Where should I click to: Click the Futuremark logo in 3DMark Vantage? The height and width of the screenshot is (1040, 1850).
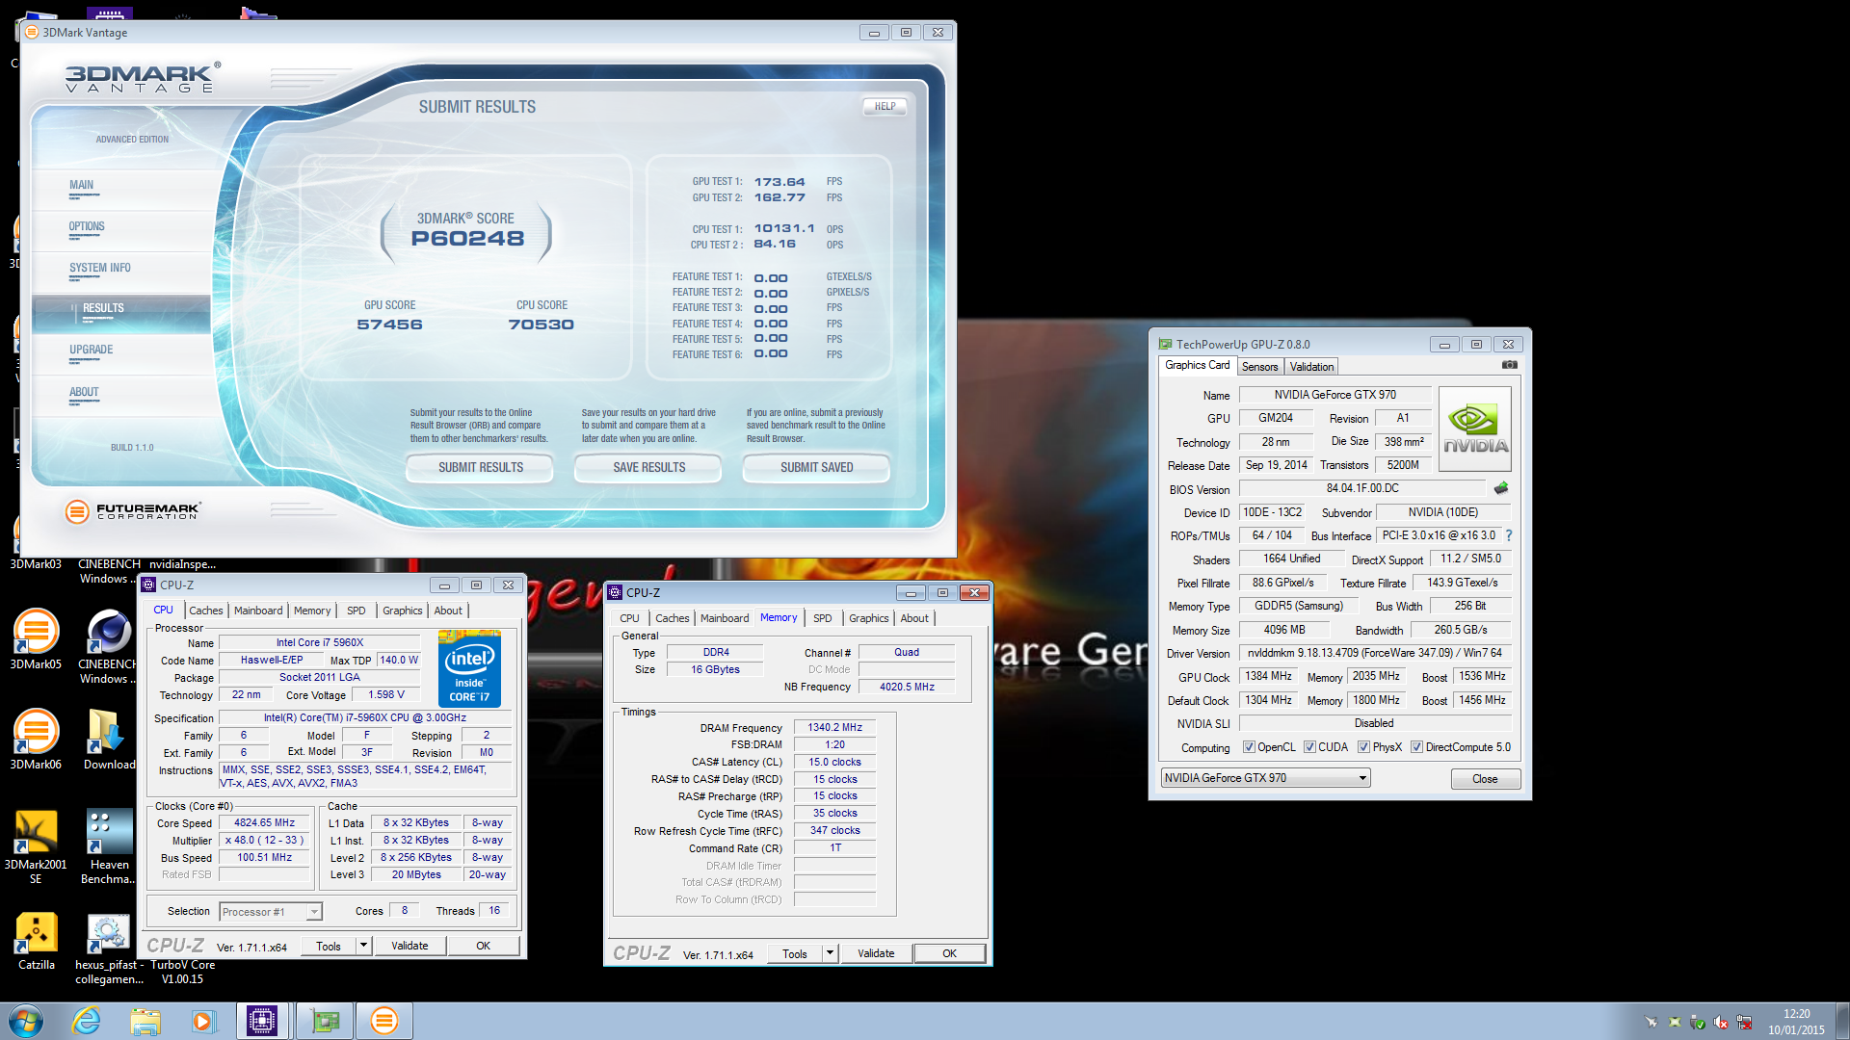click(132, 511)
